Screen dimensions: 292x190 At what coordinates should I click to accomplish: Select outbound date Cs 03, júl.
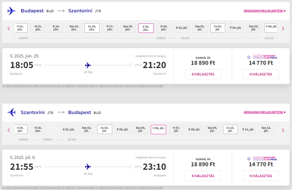pyautogui.click(x=218, y=28)
